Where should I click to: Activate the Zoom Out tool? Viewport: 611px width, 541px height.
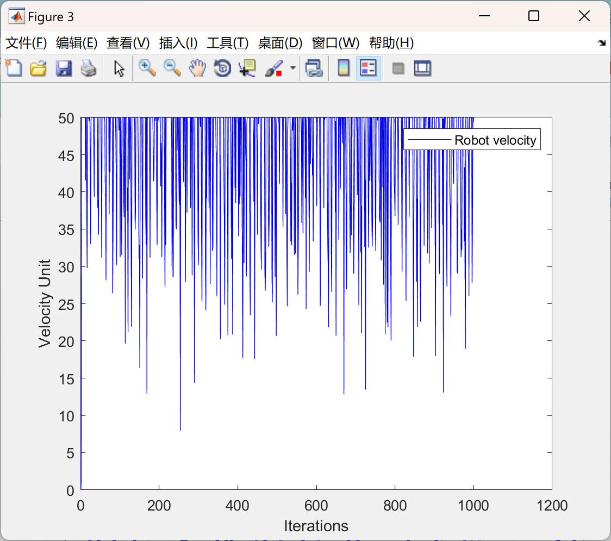coord(172,68)
